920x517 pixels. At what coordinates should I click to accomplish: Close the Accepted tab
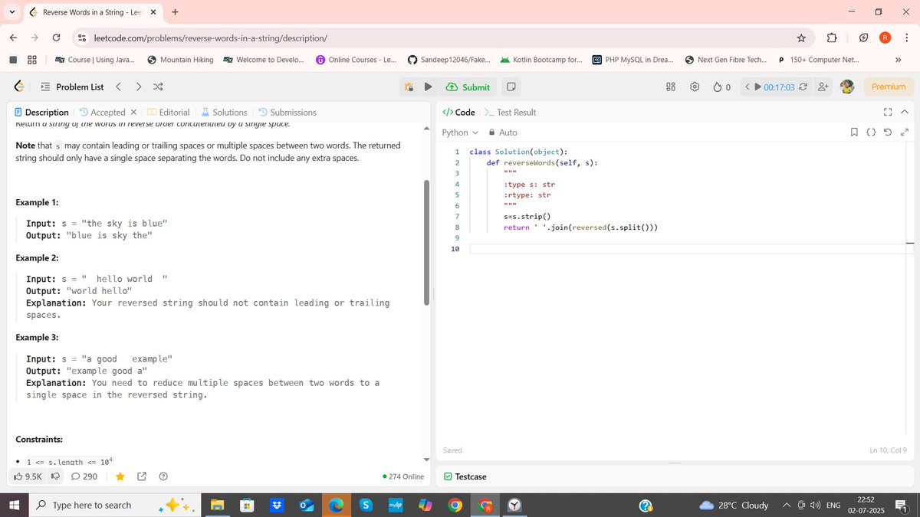coord(133,112)
